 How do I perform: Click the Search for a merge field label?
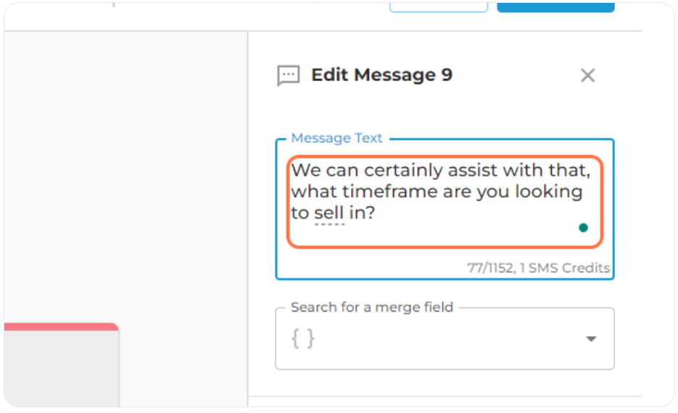372,307
